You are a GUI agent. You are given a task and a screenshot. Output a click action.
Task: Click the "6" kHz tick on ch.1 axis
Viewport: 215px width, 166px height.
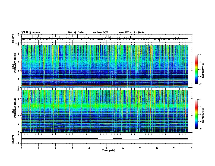(19, 62)
